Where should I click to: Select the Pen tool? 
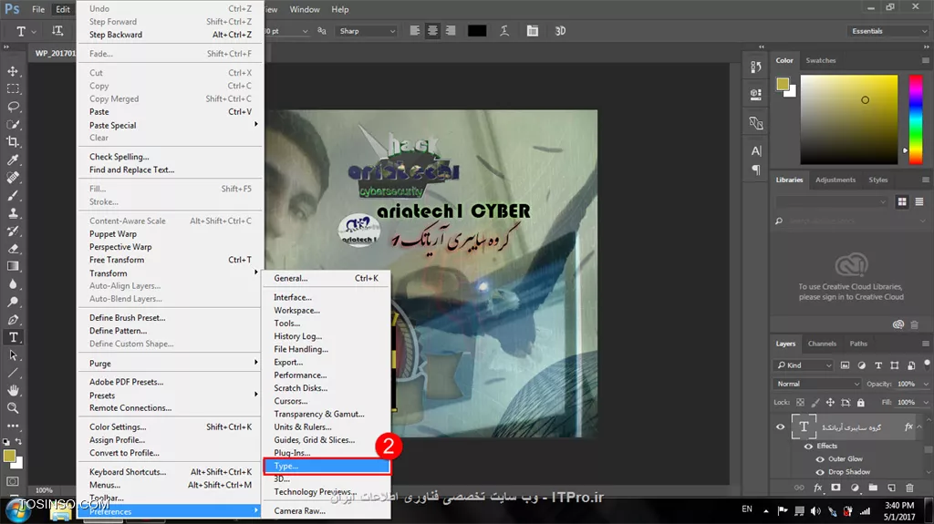(x=13, y=320)
